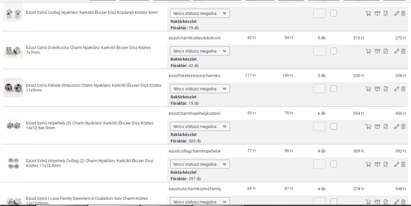
Task: Open status dropdown for Hópehely Csillag (2) Charm
Action: click(x=200, y=164)
